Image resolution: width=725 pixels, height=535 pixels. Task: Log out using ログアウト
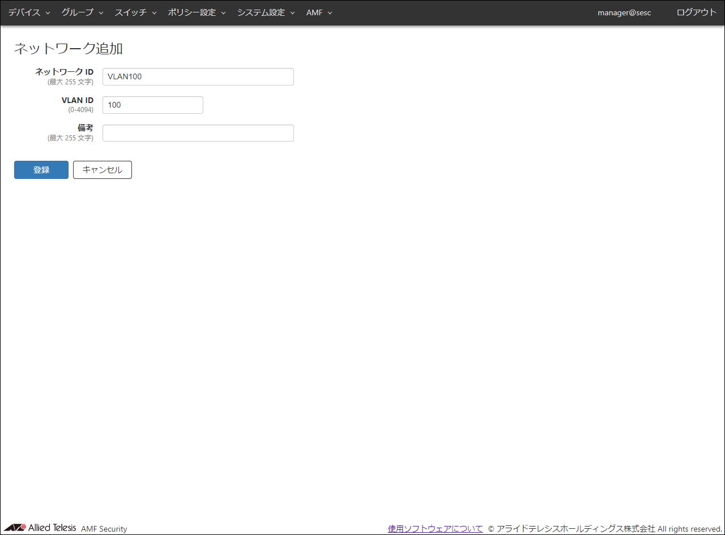tap(696, 12)
